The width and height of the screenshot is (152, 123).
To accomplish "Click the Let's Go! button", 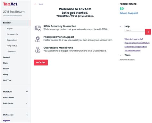I will click(x=41, y=63).
